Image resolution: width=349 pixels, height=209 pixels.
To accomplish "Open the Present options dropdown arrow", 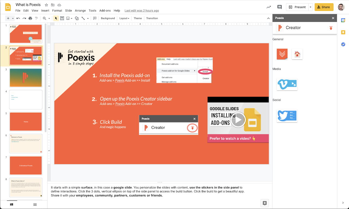I will coord(311,7).
